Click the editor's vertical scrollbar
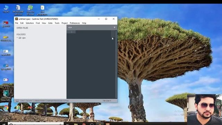Screen dimensions: 222x125 pos(116,65)
